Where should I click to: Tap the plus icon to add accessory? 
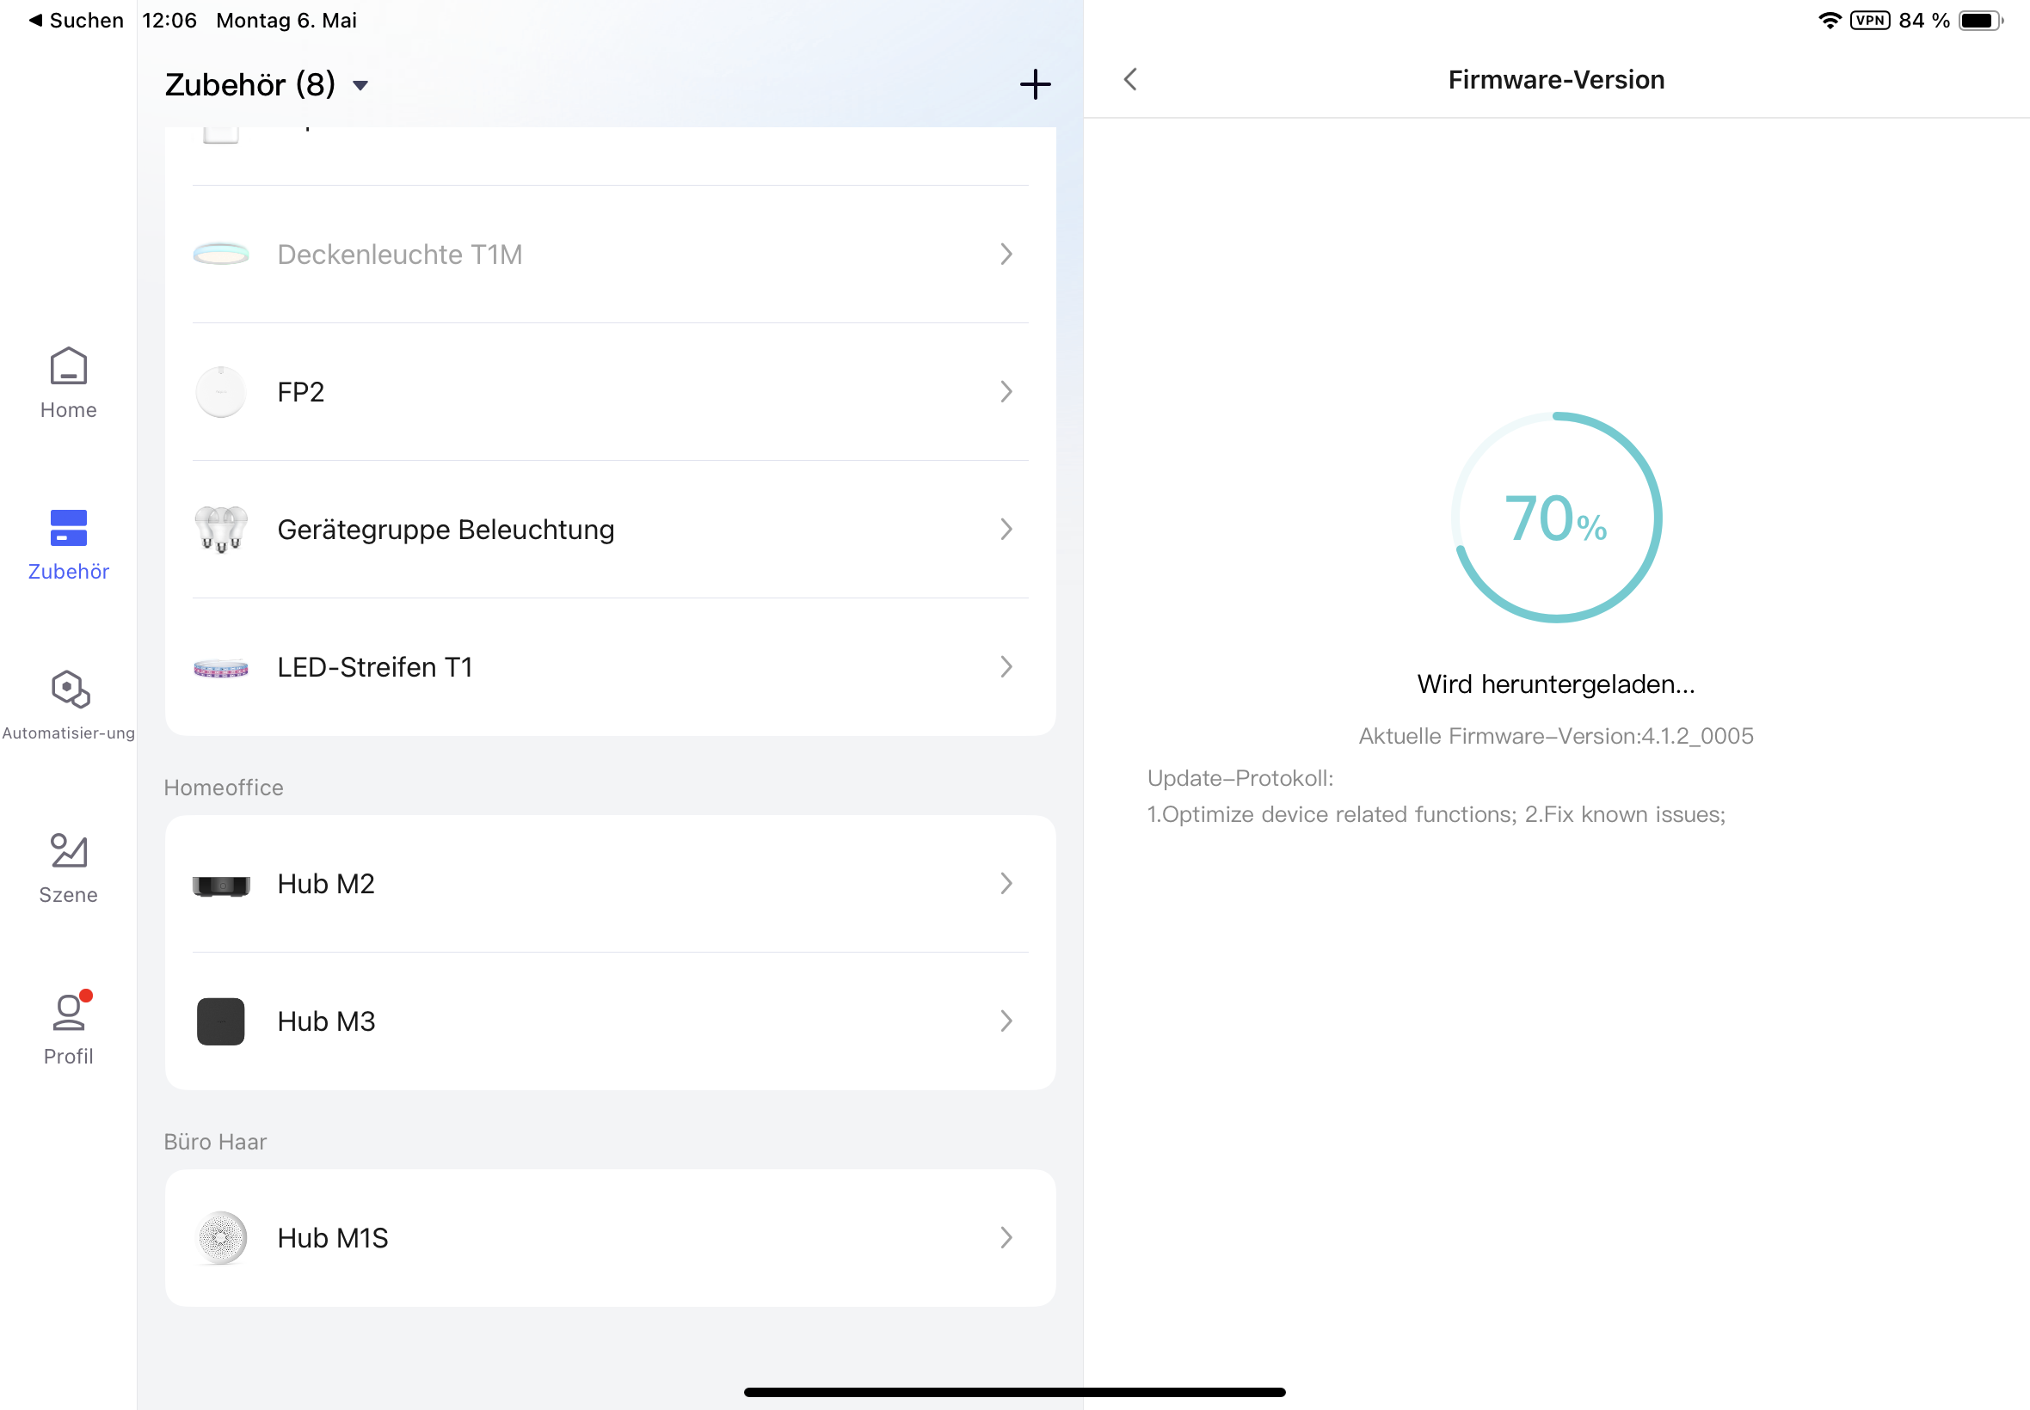[x=1035, y=85]
